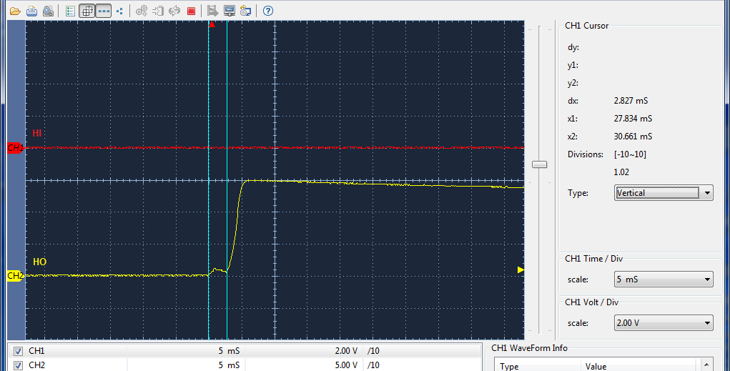
Task: Open the CH1 Volt/Div scale dropdown
Action: coord(664,323)
